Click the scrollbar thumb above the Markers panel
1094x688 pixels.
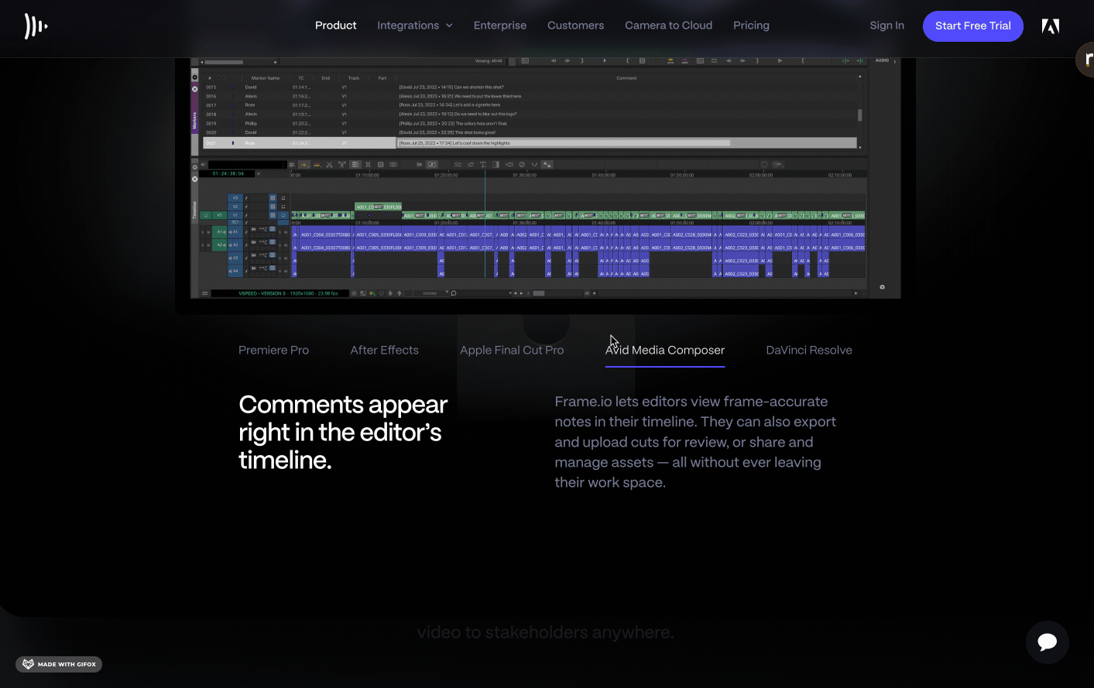224,62
